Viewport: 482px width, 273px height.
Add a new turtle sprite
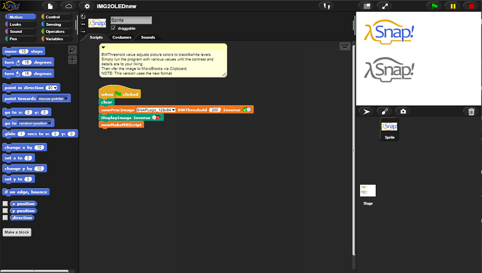coord(366,112)
